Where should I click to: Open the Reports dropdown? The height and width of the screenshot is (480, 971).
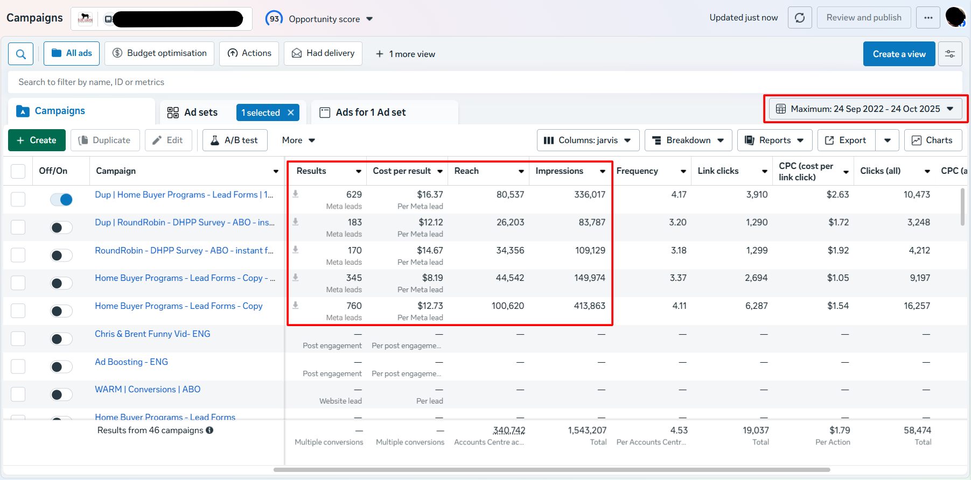774,140
